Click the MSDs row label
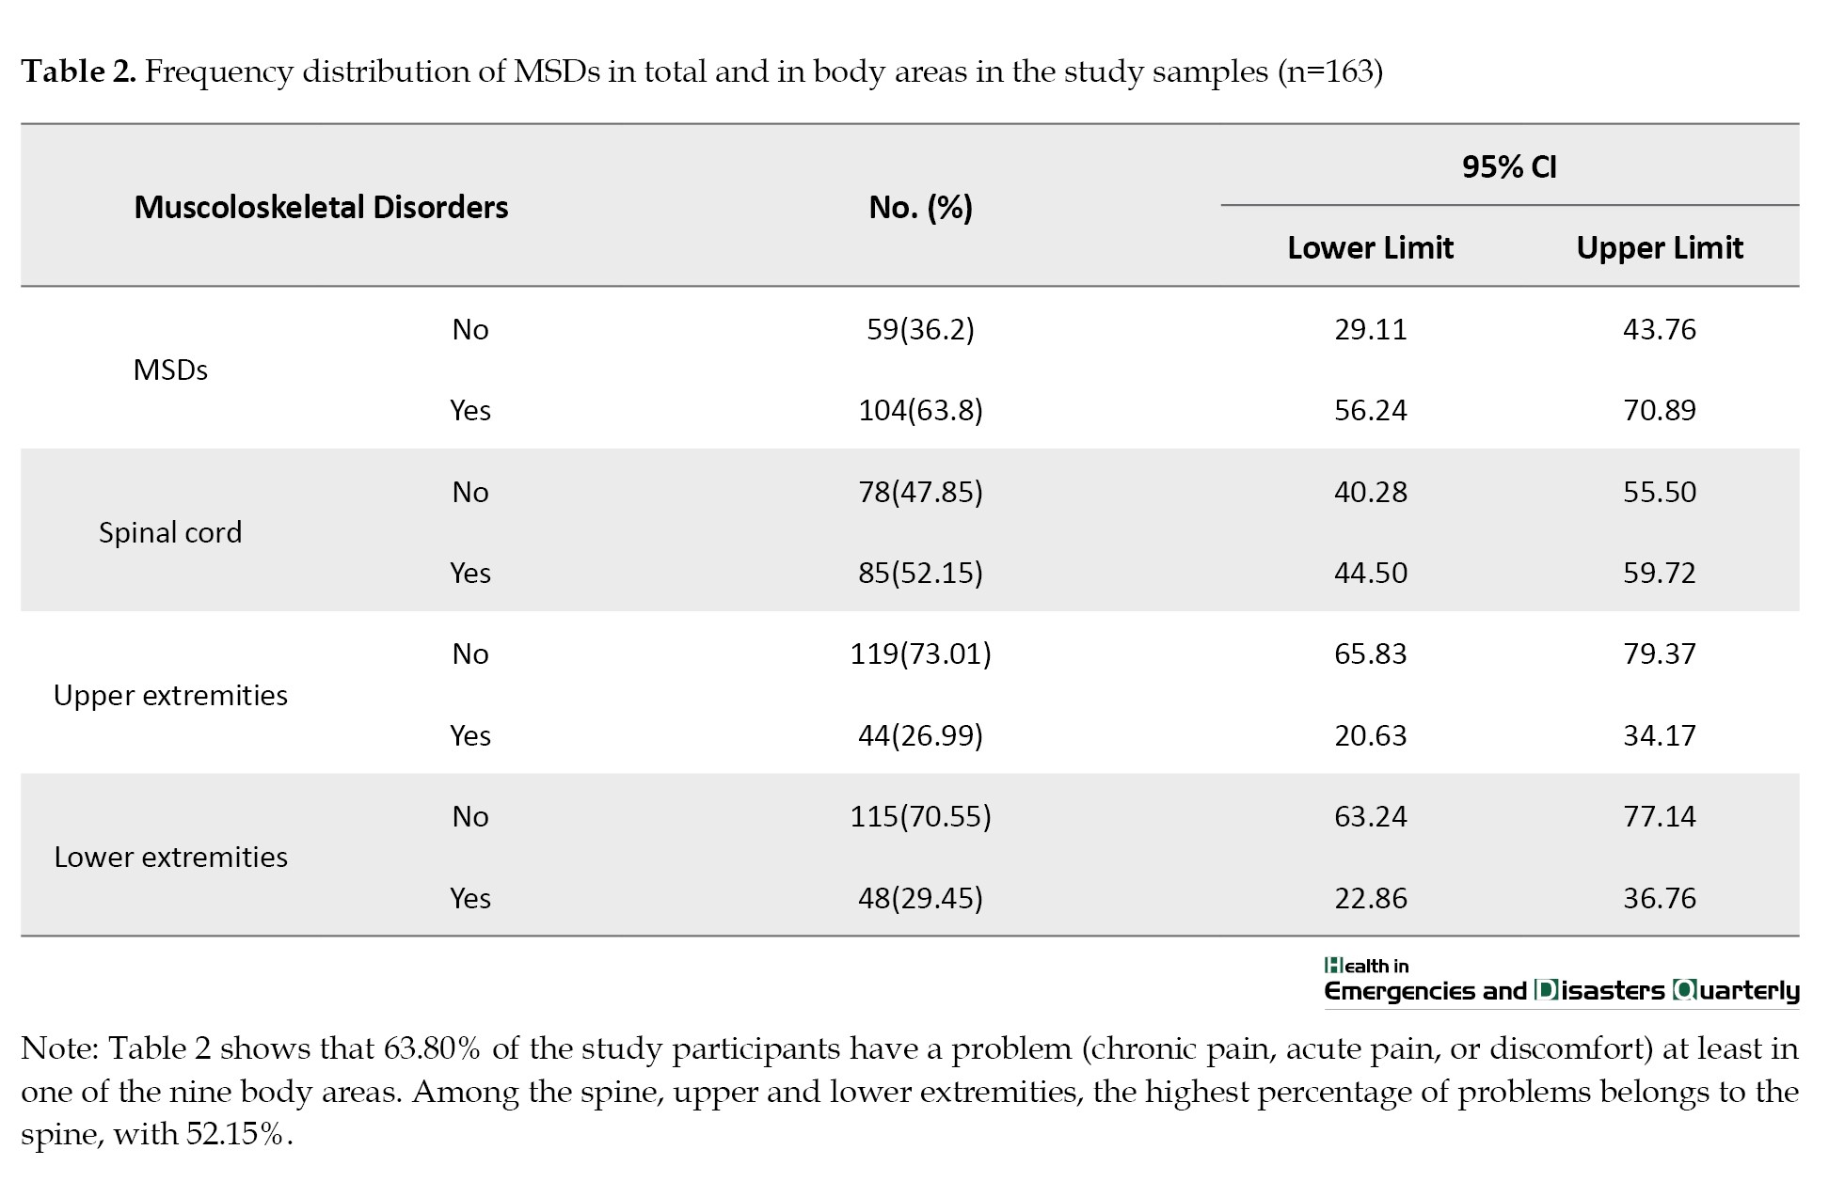The image size is (1829, 1197). click(x=170, y=370)
